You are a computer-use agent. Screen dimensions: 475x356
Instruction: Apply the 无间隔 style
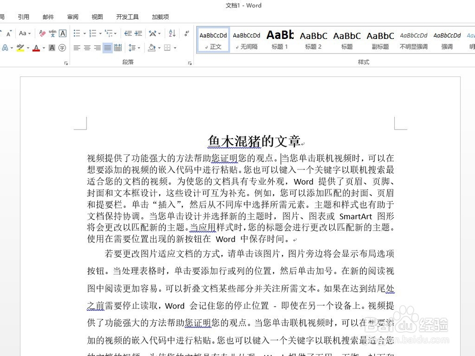coord(247,40)
